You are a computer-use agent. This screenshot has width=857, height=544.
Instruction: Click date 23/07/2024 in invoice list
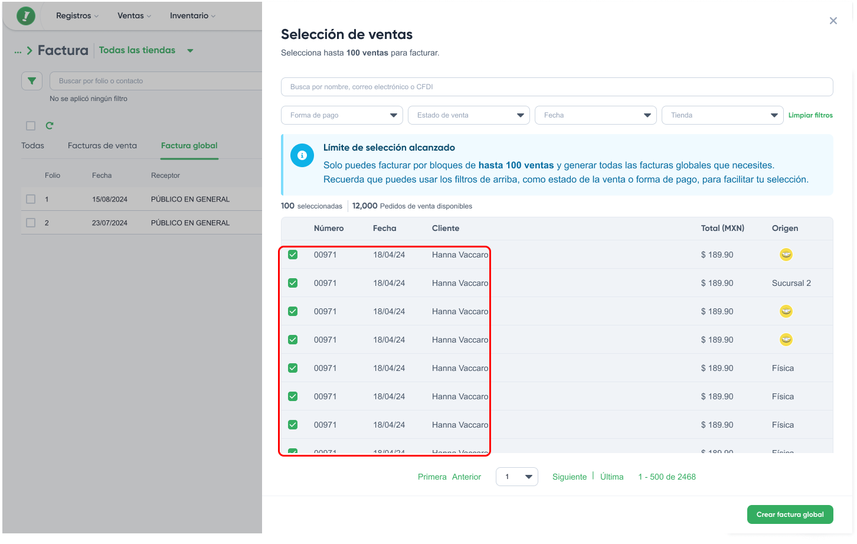click(110, 223)
